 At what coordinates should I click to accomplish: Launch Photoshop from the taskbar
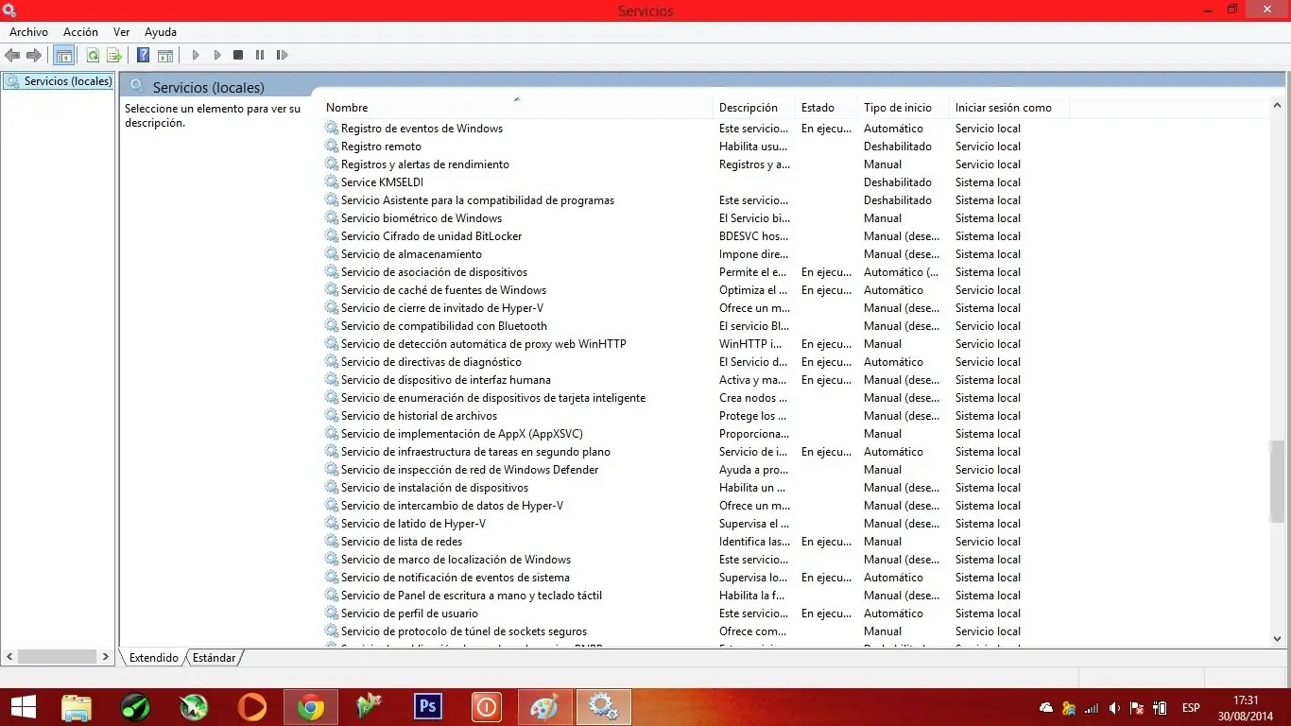[x=428, y=707]
